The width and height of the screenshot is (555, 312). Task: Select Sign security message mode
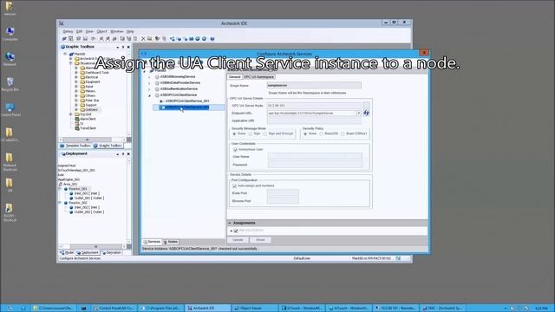(251, 133)
